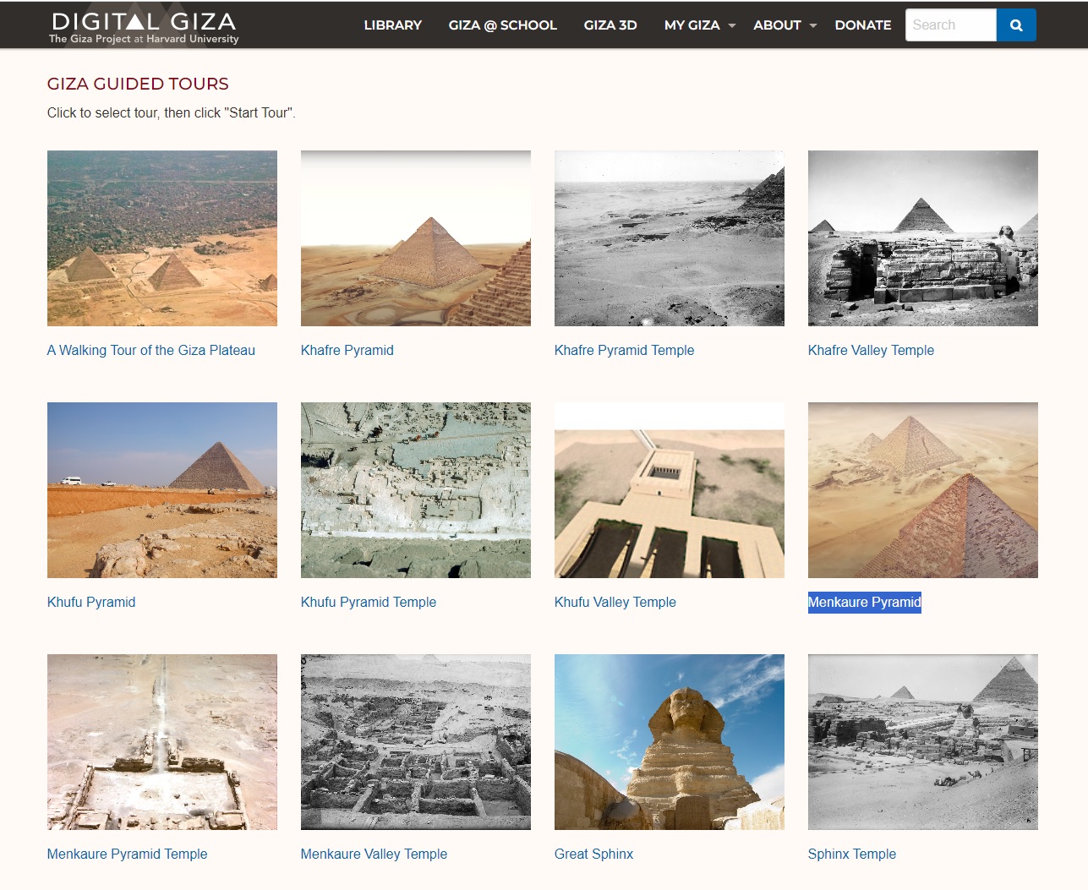Click the blue search magnifier button
Image resolution: width=1088 pixels, height=890 pixels.
(1016, 25)
